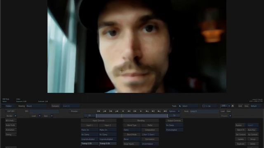Click the node Save button beside Load

coord(229,111)
